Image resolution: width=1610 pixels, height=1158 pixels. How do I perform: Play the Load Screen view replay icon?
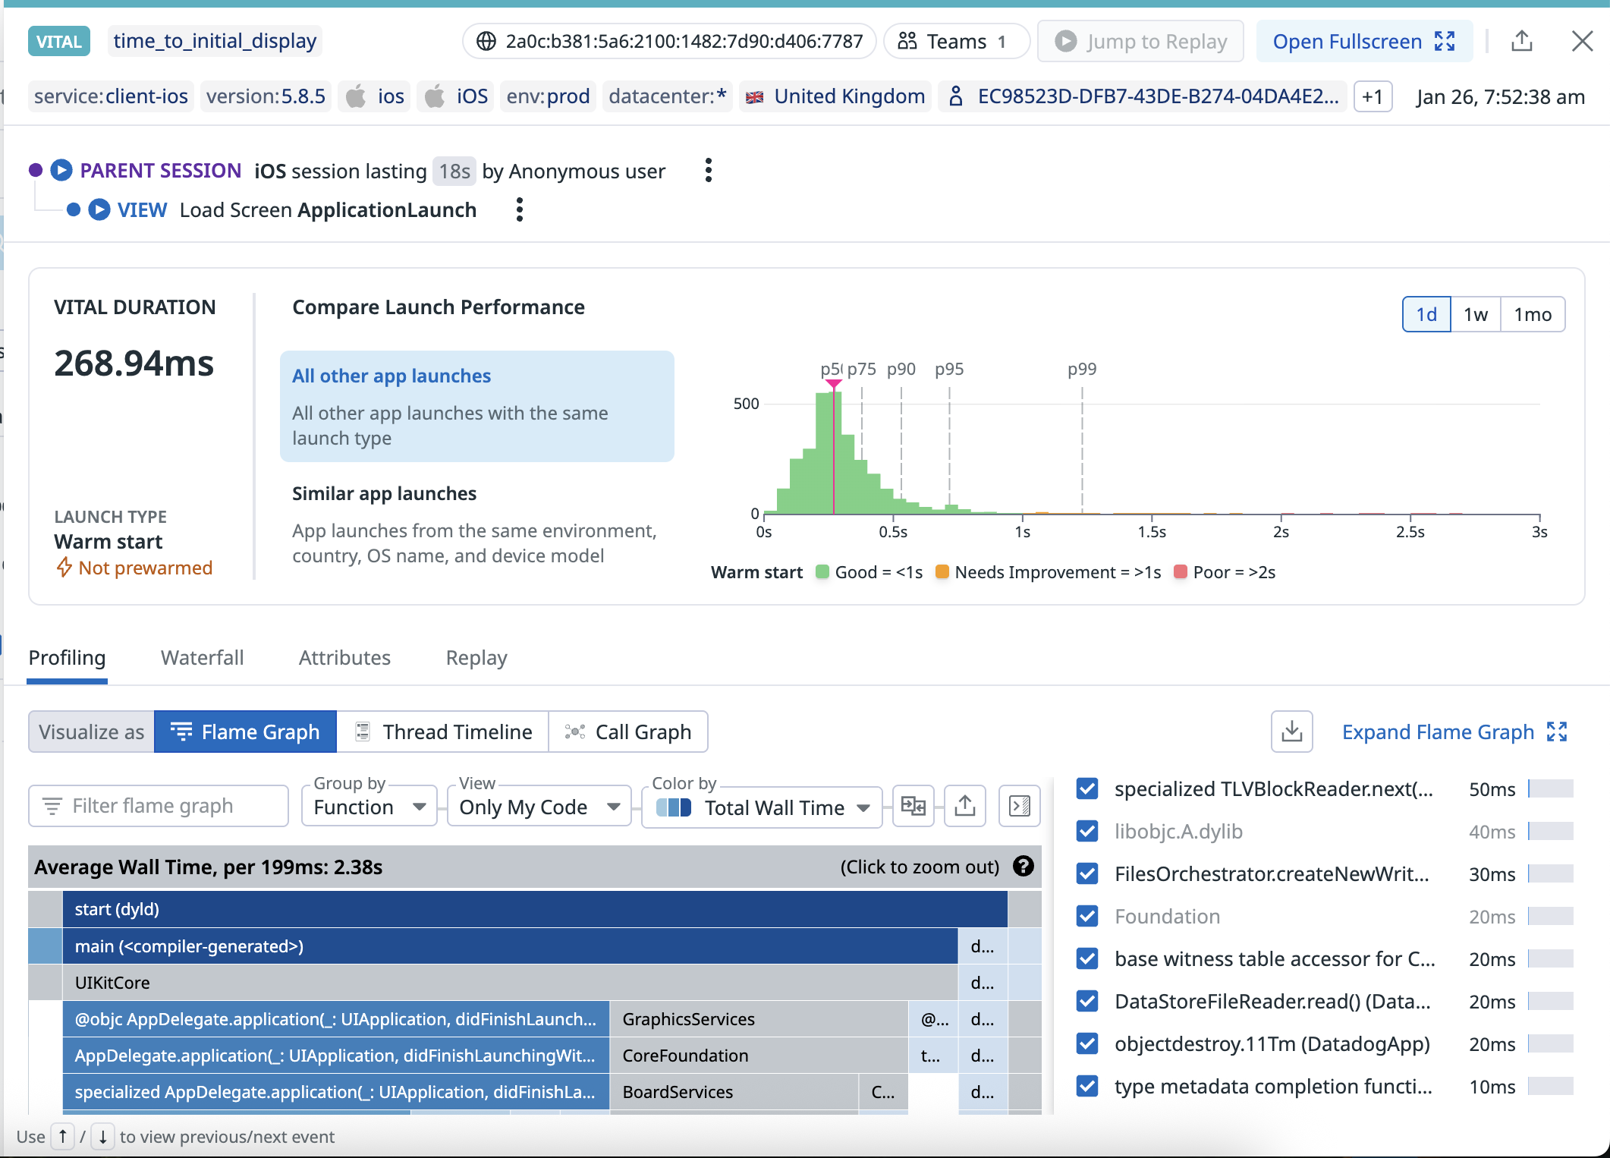click(x=99, y=210)
